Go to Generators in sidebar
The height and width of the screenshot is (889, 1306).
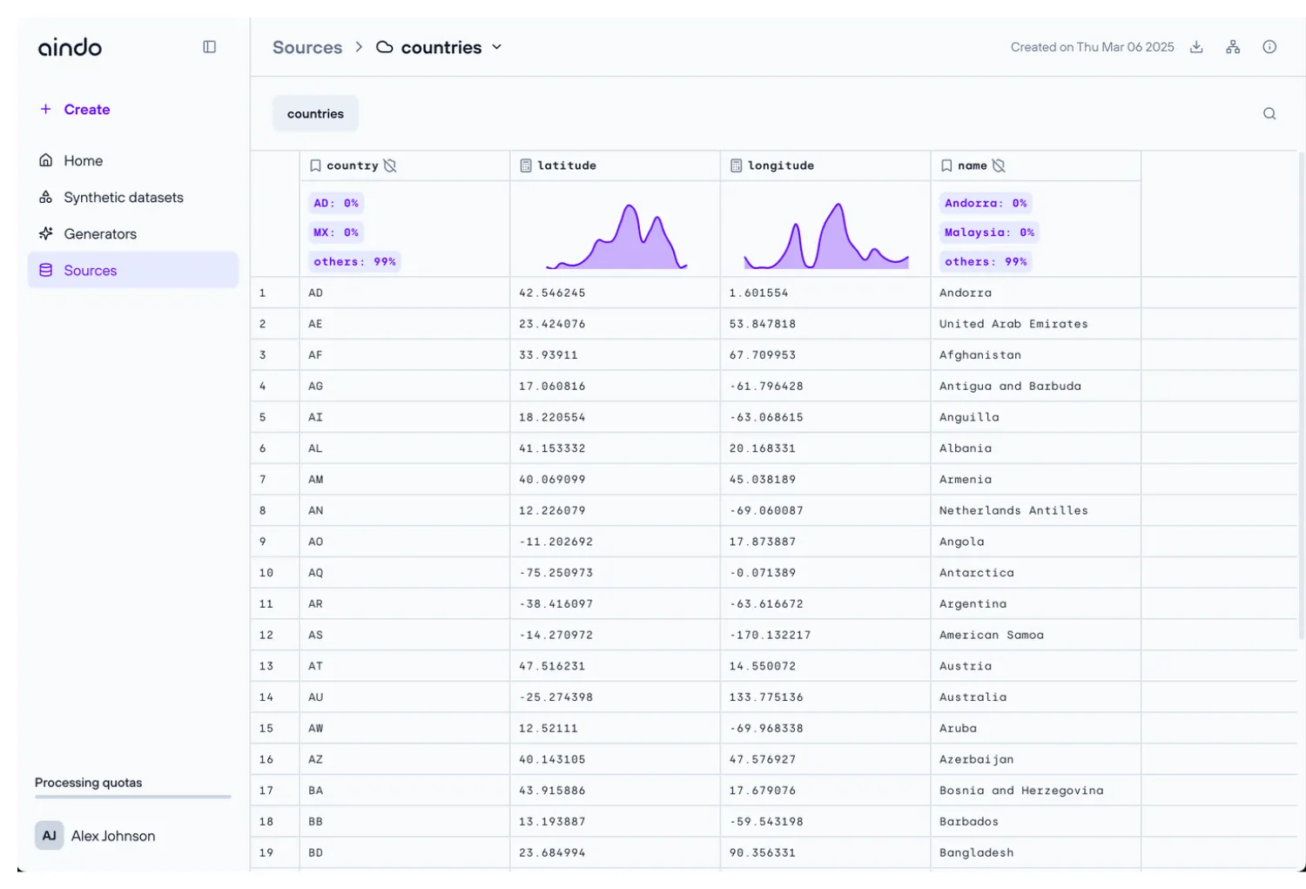[100, 234]
